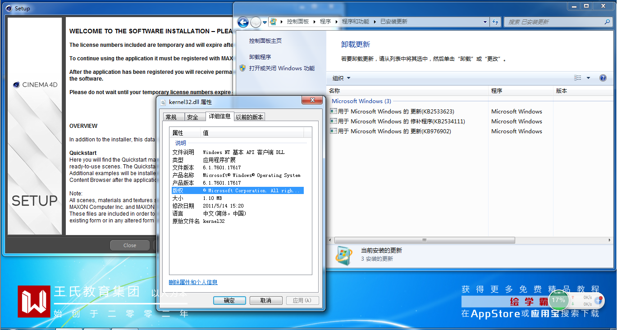The image size is (617, 330).
Task: Click the kernel32.dll file icon in title bar
Action: pos(164,102)
